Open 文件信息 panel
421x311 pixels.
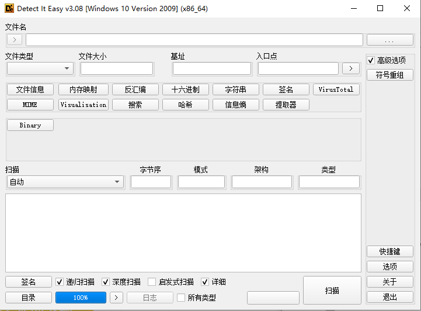pos(30,89)
